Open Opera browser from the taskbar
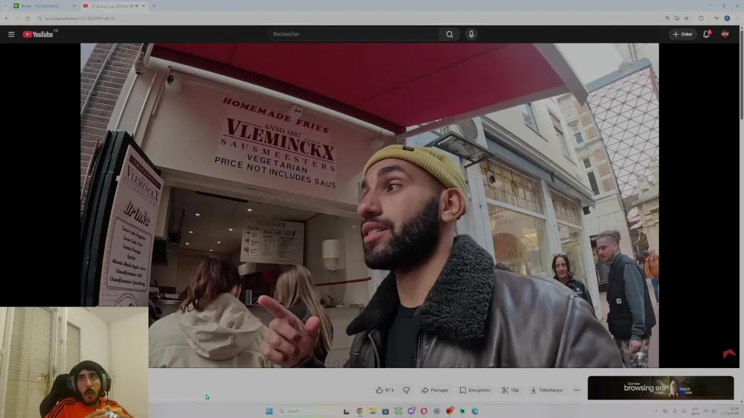 [424, 411]
